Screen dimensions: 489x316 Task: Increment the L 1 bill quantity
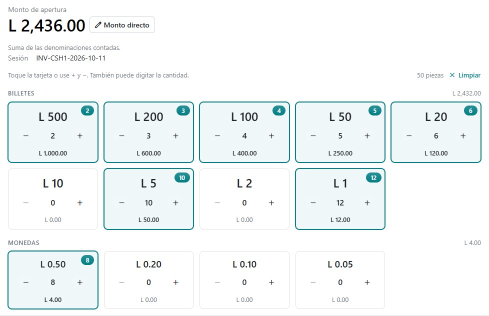[x=367, y=203]
